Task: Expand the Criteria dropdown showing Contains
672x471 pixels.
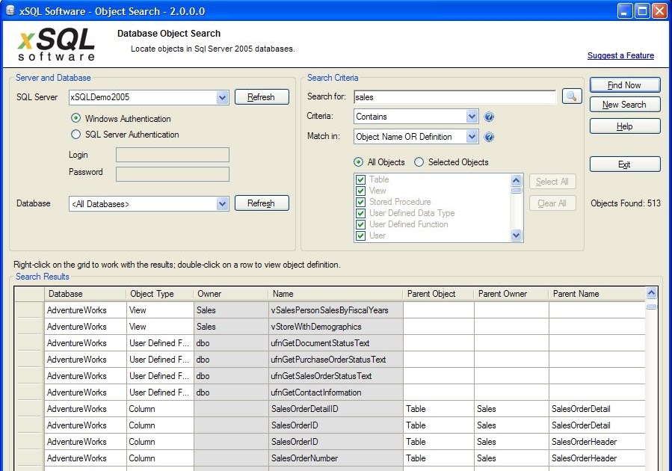Action: 472,117
